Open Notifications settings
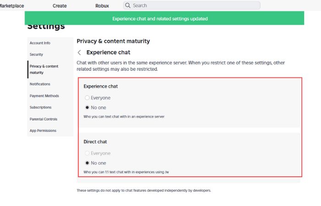321x206 pixels. [x=40, y=84]
